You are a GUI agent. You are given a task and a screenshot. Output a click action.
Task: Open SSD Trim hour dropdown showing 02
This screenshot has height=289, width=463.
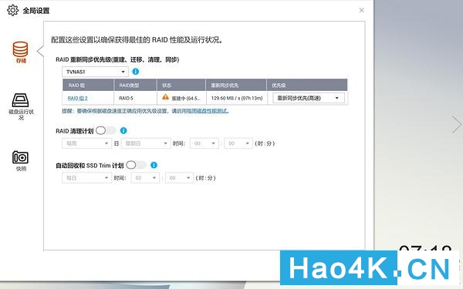[145, 178]
